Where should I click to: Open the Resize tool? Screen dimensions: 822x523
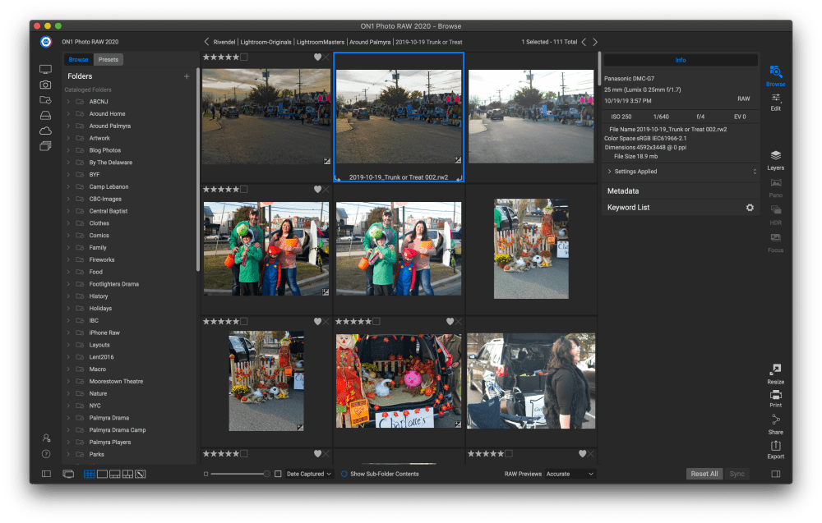pyautogui.click(x=775, y=374)
